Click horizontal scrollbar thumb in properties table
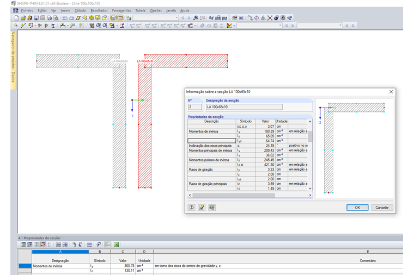The width and height of the screenshot is (414, 275). click(234, 195)
